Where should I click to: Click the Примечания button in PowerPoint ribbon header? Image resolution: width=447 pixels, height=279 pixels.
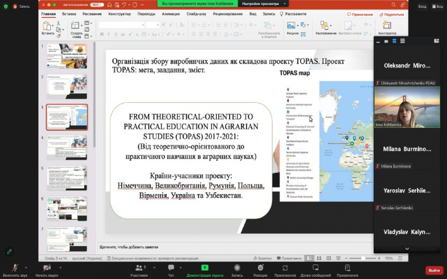coord(360,15)
